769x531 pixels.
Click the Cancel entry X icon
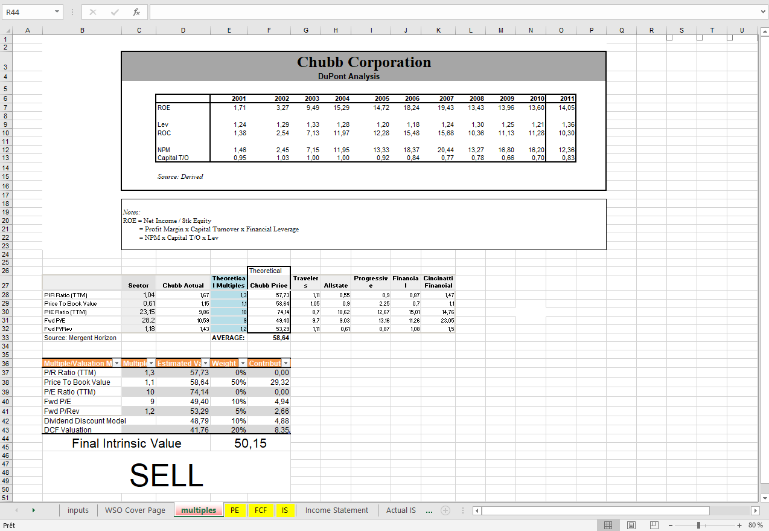point(93,12)
